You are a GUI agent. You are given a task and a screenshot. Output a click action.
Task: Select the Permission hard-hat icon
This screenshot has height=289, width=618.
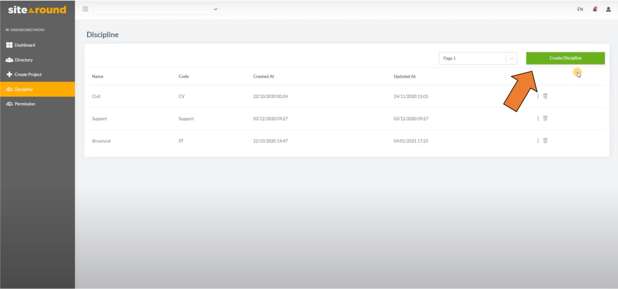point(9,103)
